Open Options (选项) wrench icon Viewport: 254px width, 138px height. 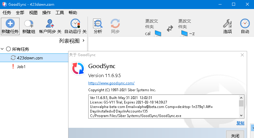(x=228, y=24)
